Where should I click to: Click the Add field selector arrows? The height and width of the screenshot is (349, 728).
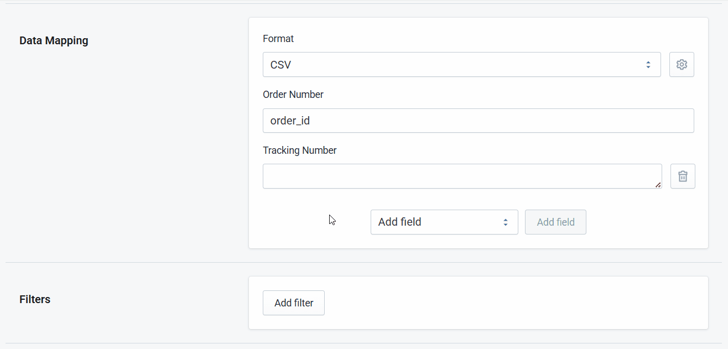[x=505, y=222]
